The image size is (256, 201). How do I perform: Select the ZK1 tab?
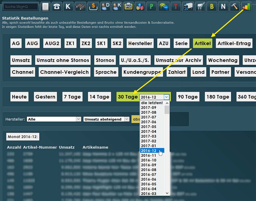click(x=70, y=43)
